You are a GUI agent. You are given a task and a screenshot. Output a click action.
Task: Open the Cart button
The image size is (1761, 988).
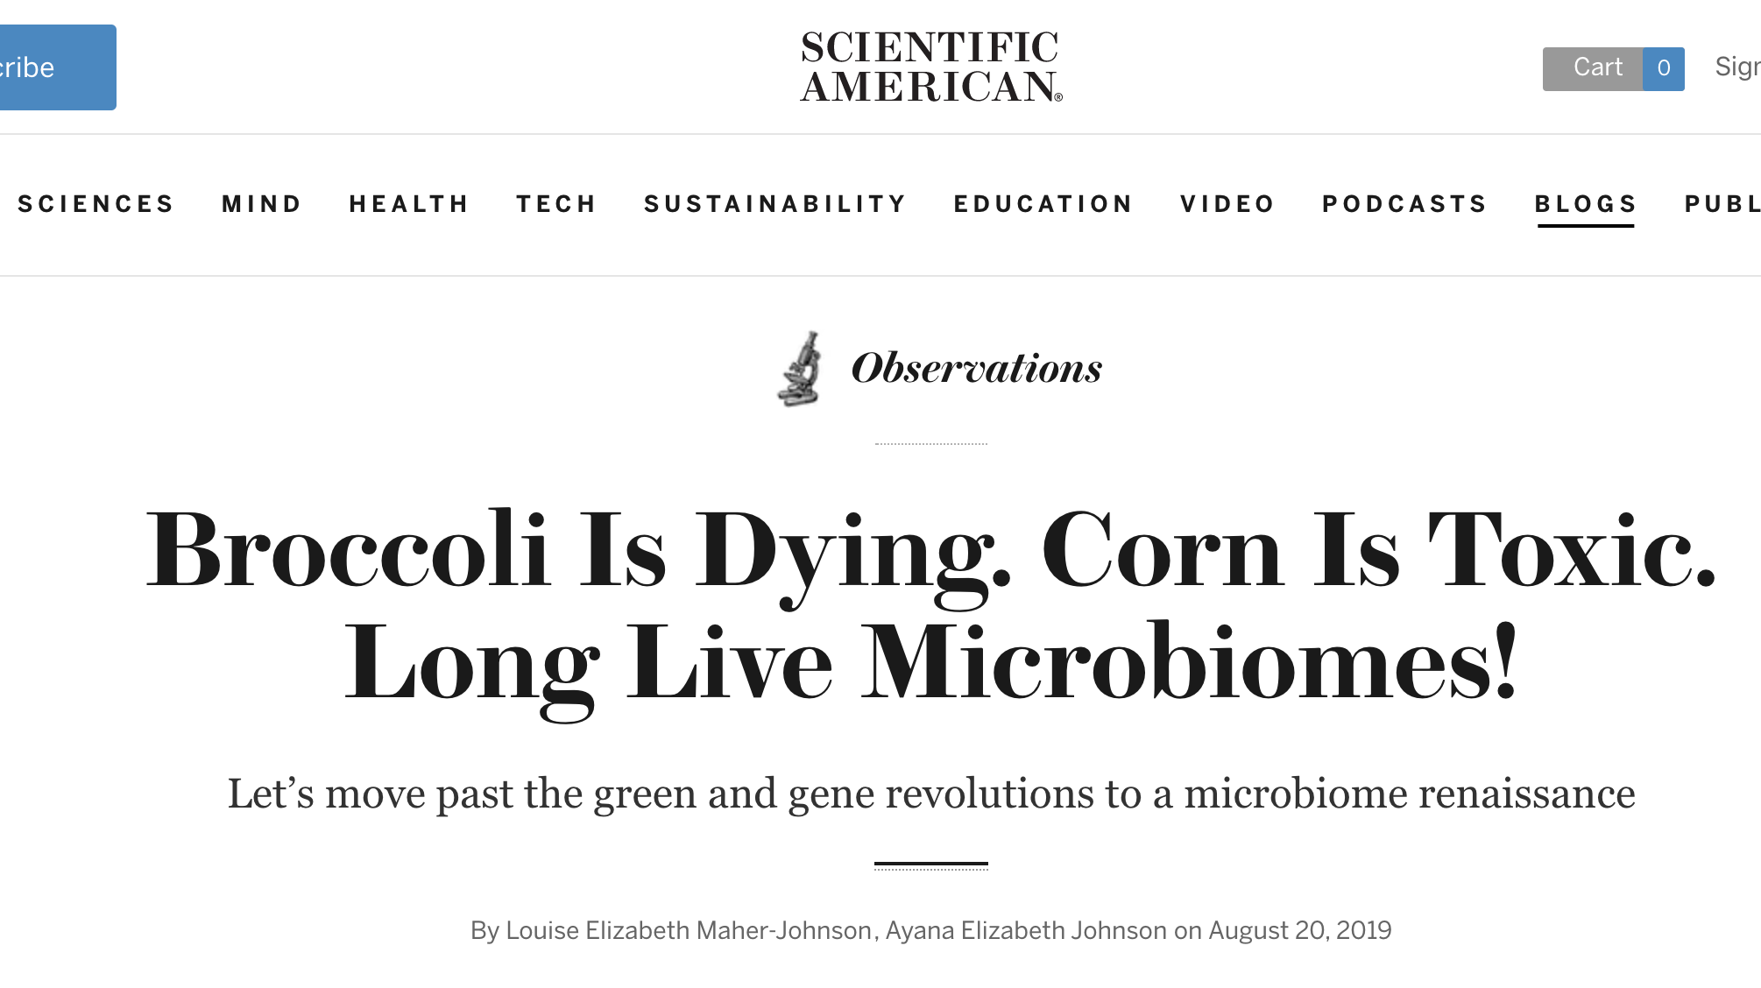tap(1593, 68)
